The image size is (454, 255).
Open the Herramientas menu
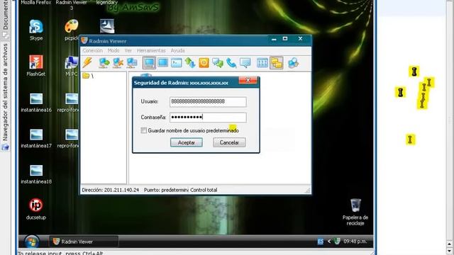[151, 50]
